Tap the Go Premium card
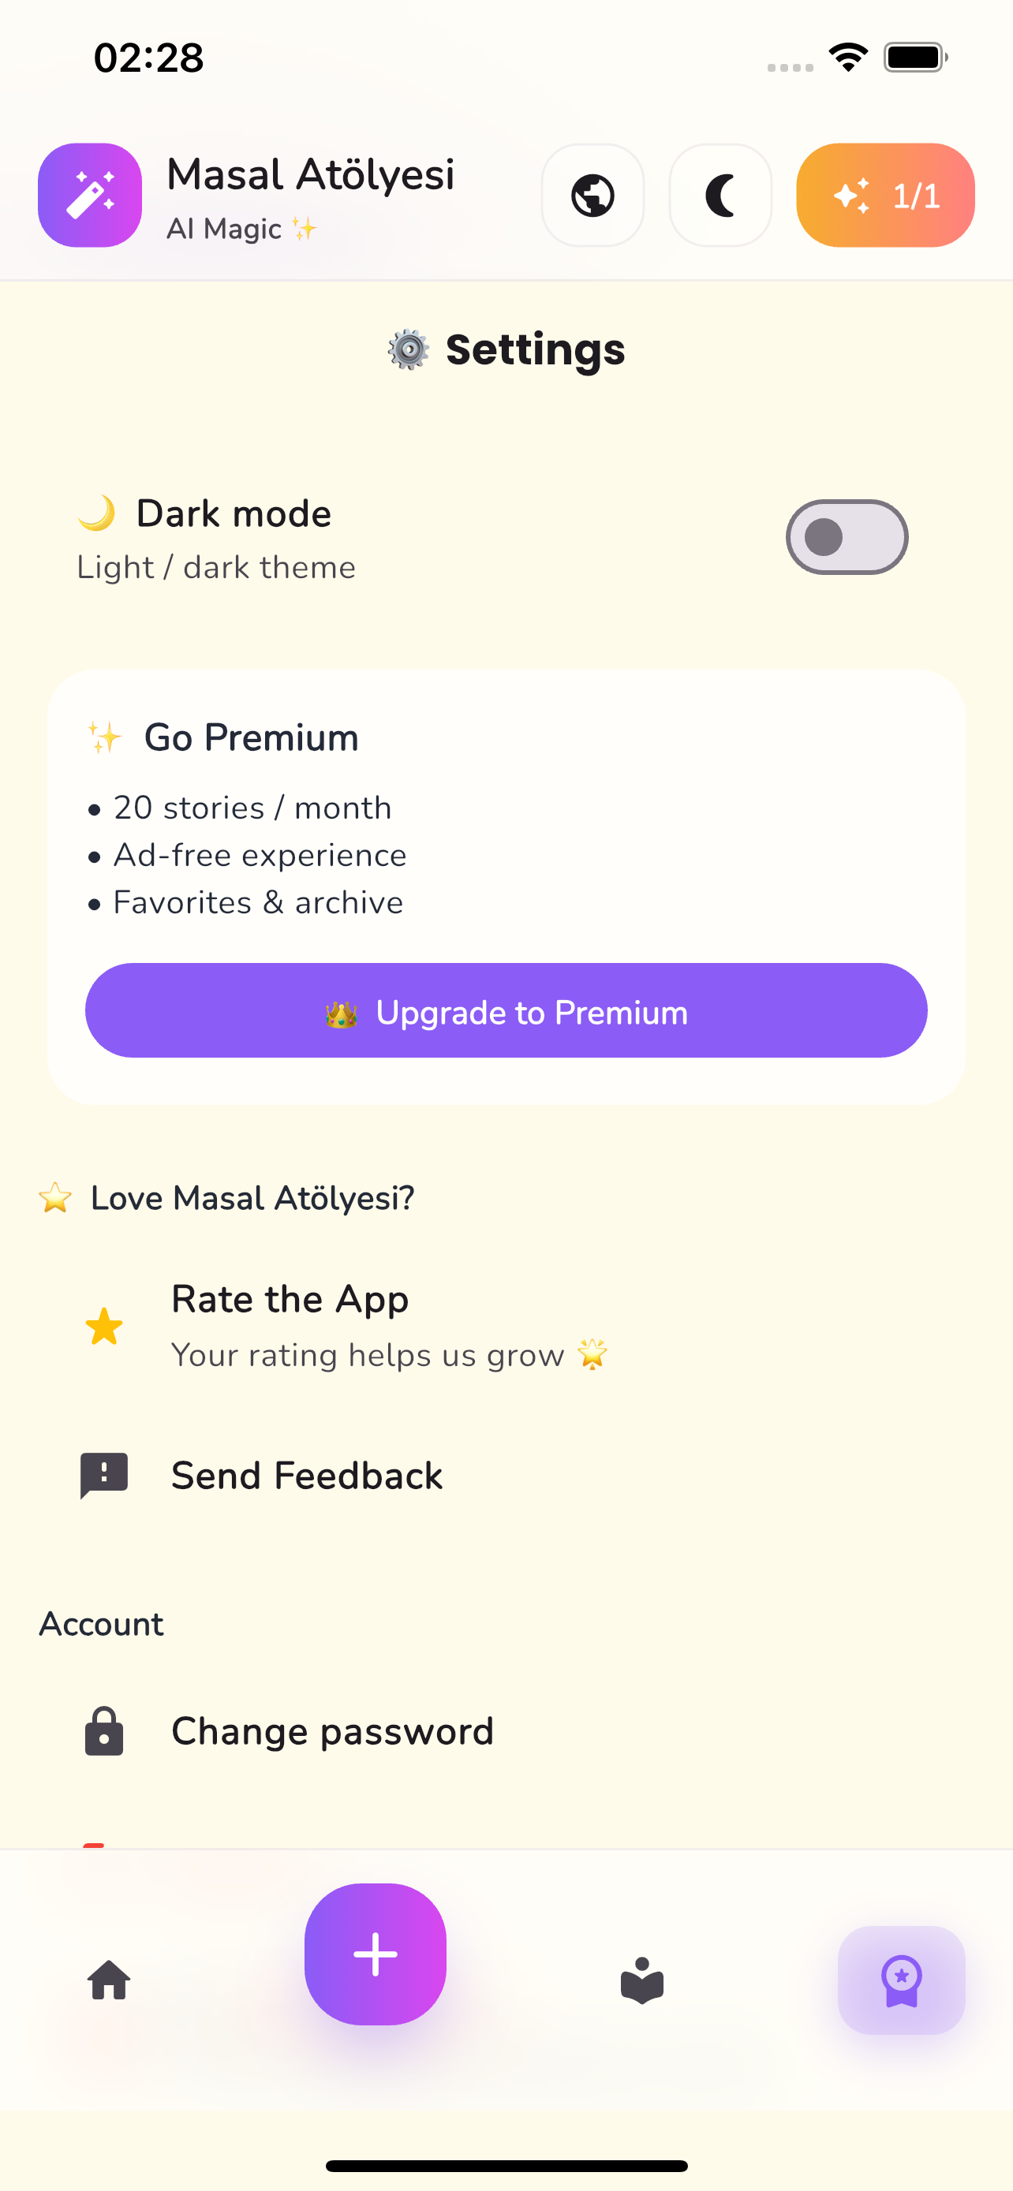 (x=506, y=885)
